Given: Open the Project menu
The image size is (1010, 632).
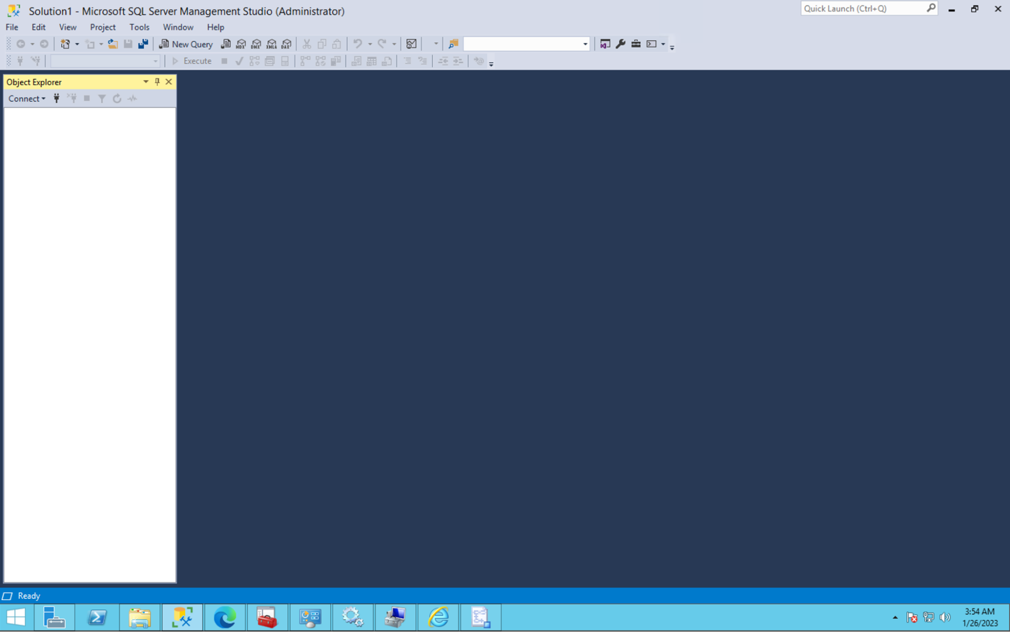Looking at the screenshot, I should (103, 27).
